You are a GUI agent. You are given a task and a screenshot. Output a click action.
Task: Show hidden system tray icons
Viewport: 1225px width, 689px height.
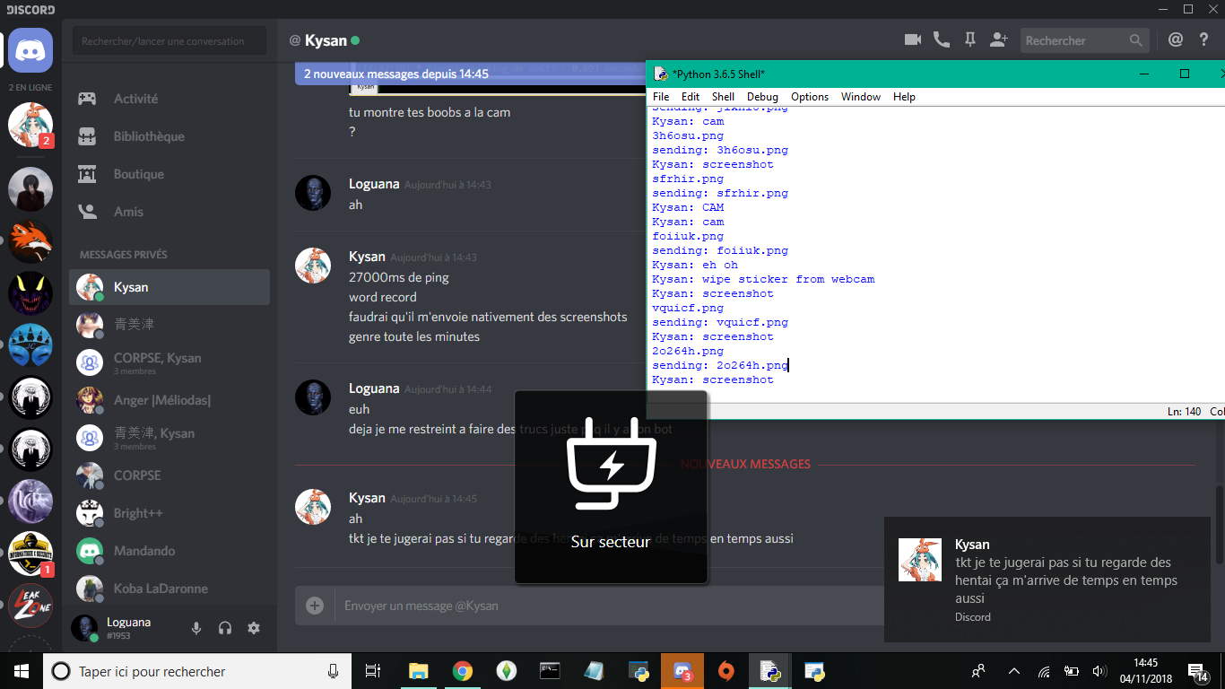(x=1014, y=671)
